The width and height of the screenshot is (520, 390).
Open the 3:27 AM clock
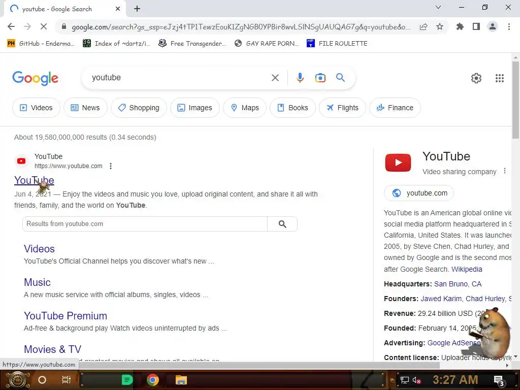tap(455, 380)
